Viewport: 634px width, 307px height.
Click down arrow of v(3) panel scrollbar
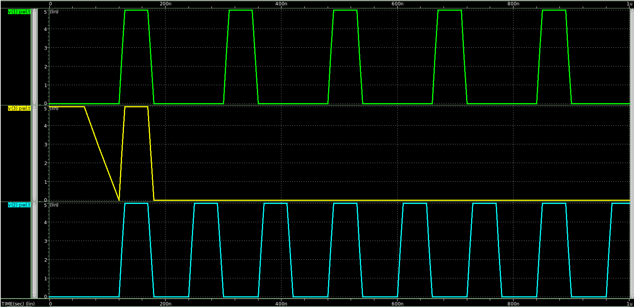35,200
